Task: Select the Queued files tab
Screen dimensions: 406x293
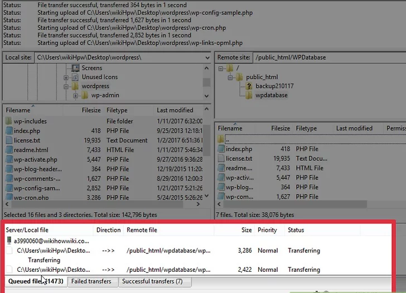Action: point(35,281)
